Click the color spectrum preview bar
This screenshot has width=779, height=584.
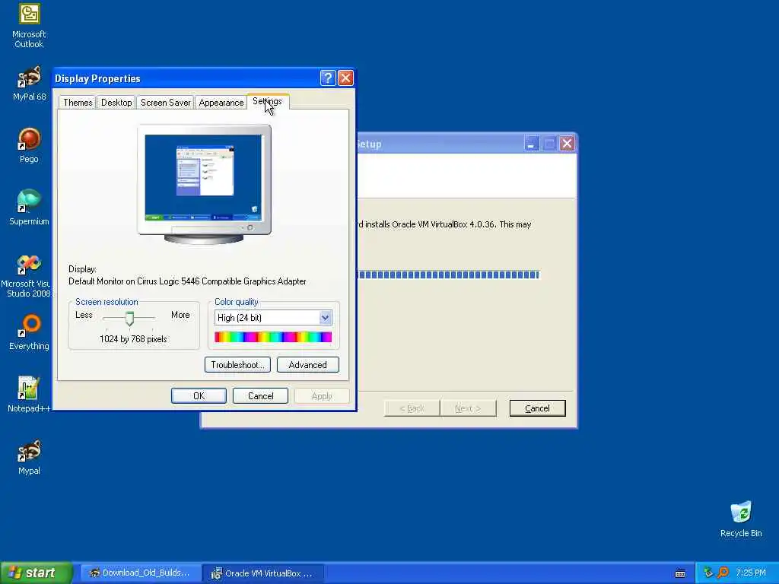tap(273, 337)
